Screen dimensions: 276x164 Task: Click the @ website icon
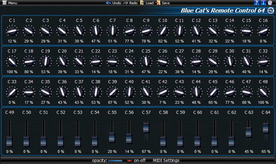click(270, 3)
